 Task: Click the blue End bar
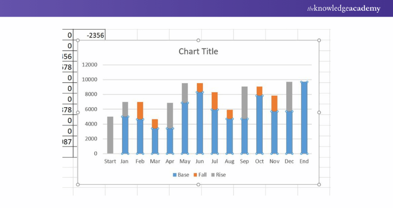click(304, 118)
